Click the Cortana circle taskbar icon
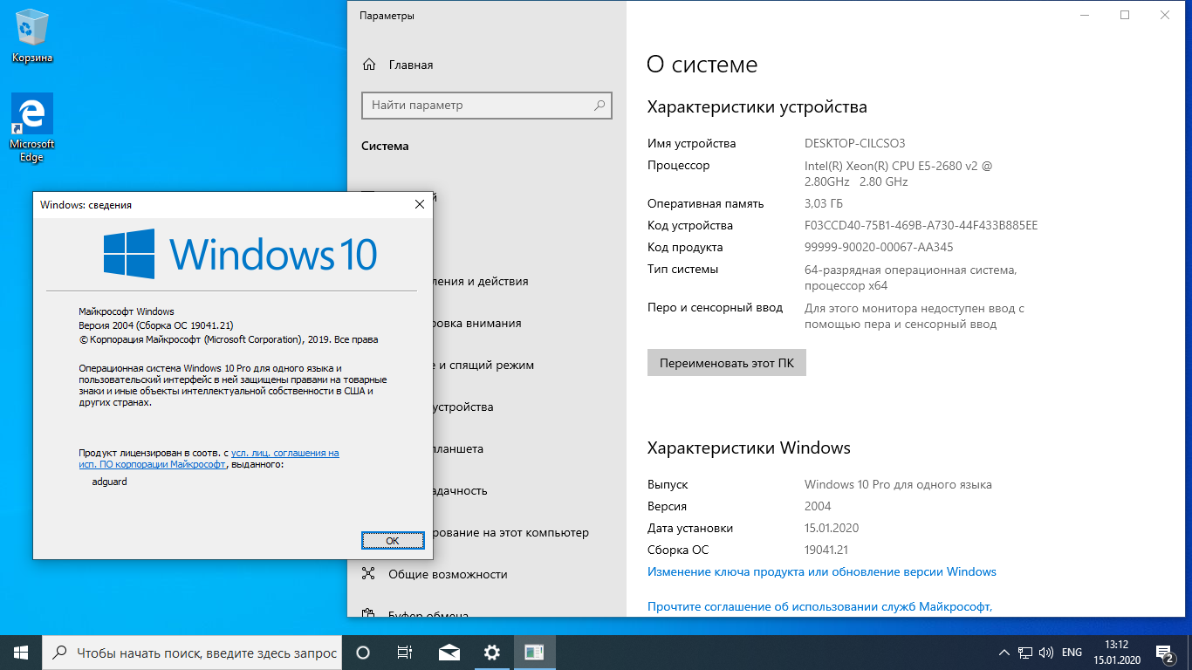This screenshot has height=670, width=1192. coord(363,653)
